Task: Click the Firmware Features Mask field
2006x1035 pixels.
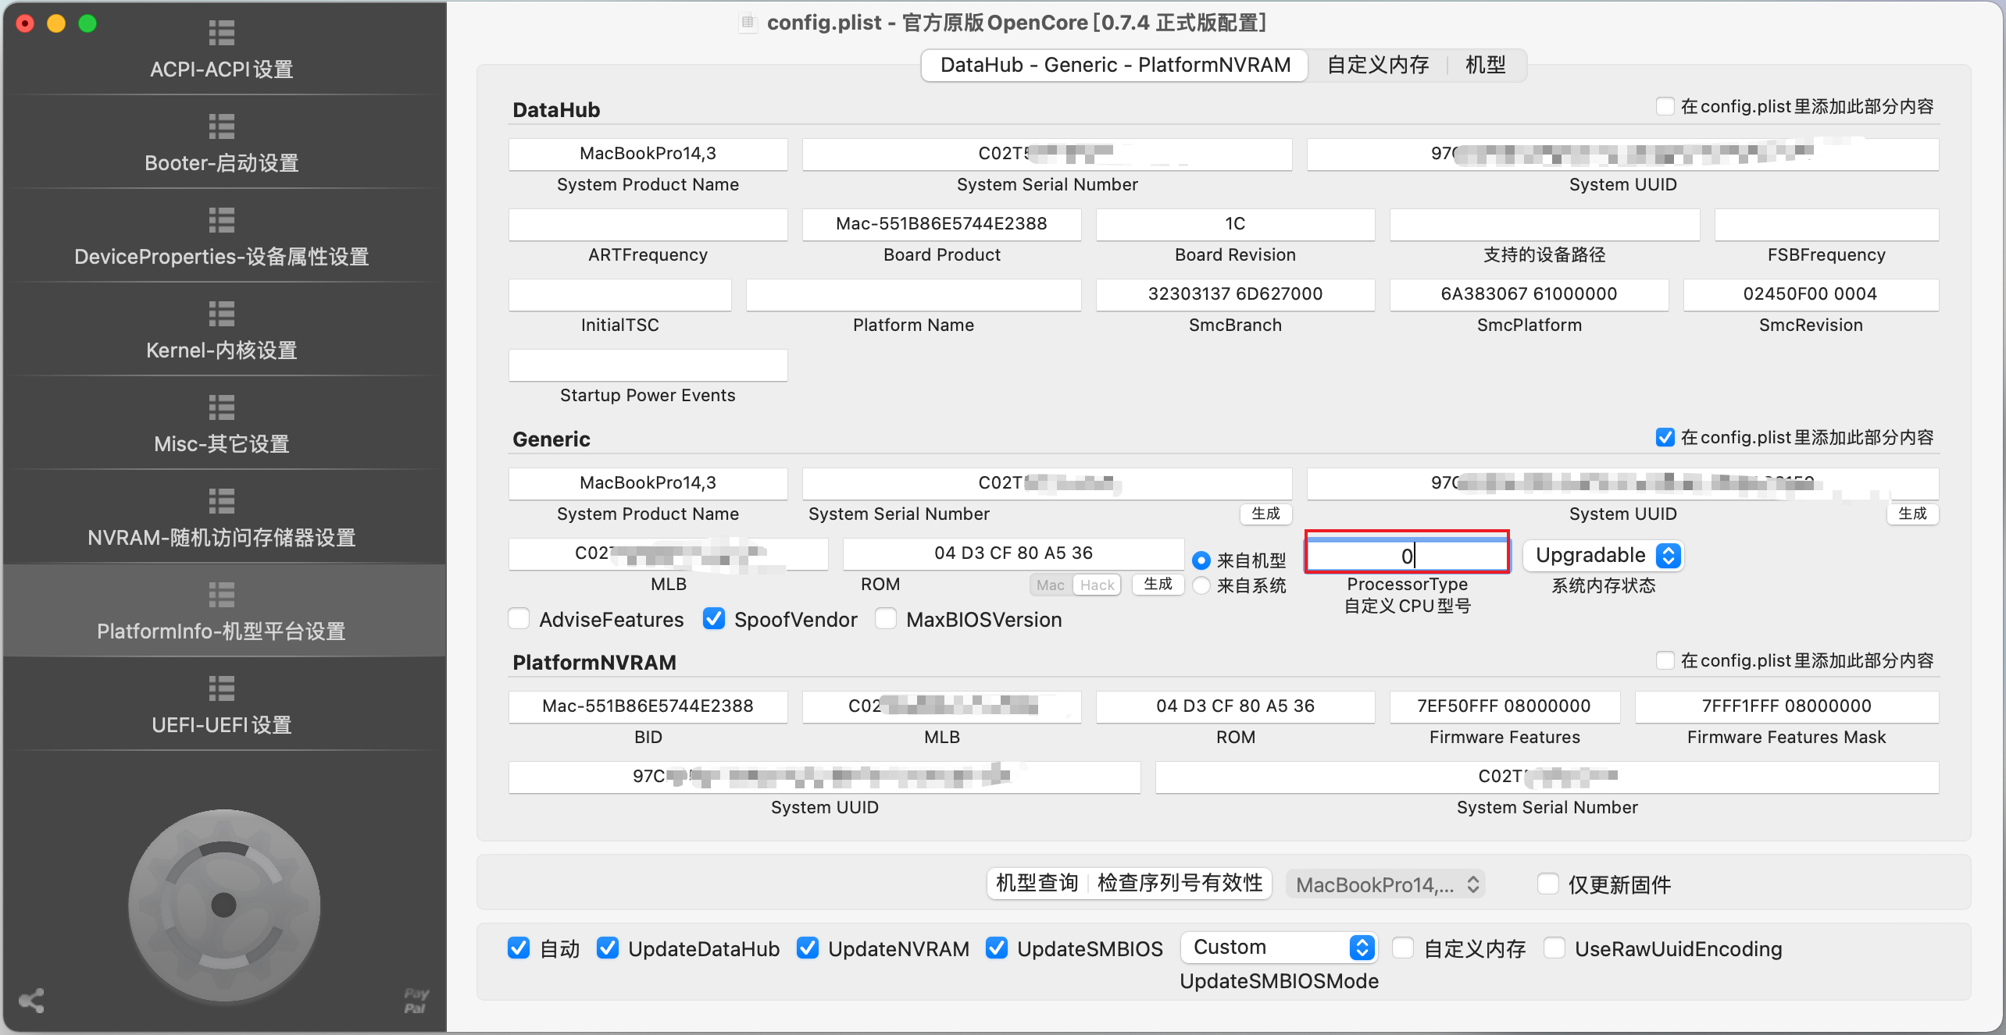Action: (x=1786, y=706)
